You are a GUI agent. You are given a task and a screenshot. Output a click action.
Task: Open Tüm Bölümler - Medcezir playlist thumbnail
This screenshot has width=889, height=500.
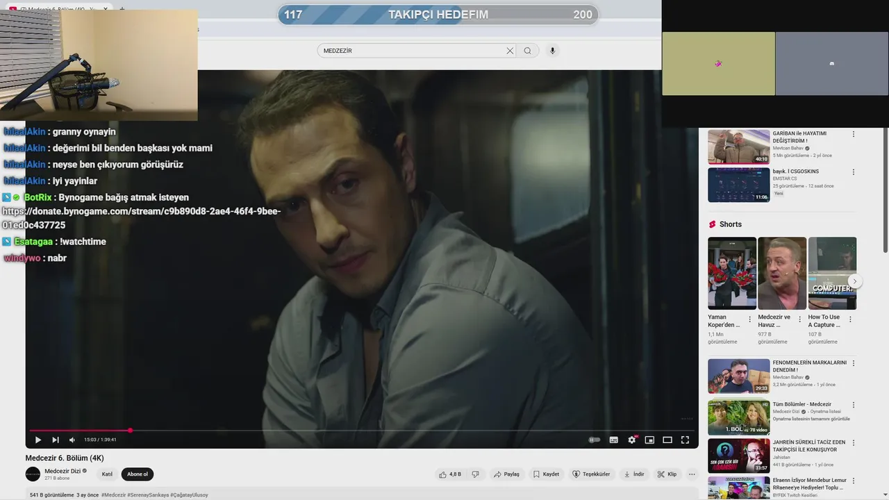coord(739,417)
